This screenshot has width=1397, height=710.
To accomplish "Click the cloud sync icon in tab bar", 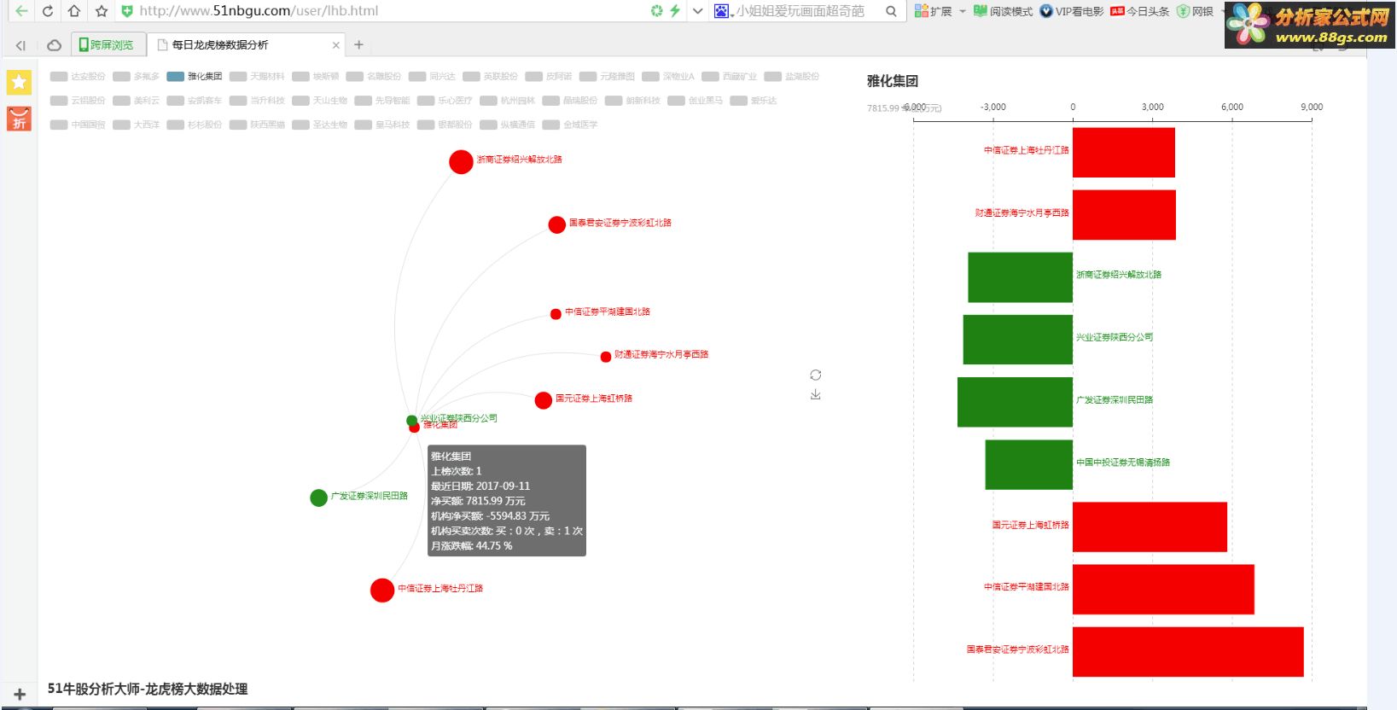I will pos(54,45).
